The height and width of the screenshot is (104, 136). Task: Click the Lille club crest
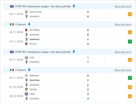(x=26, y=57)
